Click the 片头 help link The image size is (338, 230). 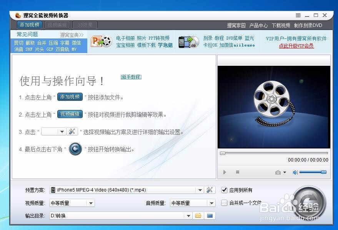(40, 49)
